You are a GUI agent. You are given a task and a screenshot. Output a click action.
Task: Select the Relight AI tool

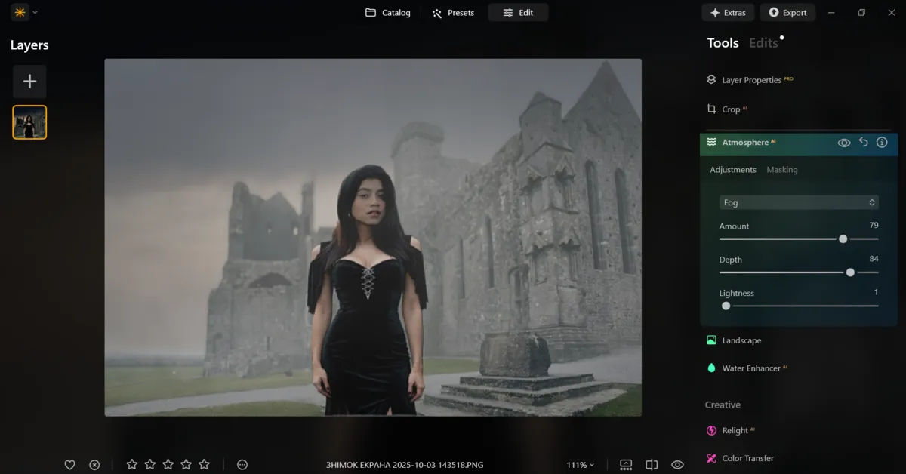[736, 430]
